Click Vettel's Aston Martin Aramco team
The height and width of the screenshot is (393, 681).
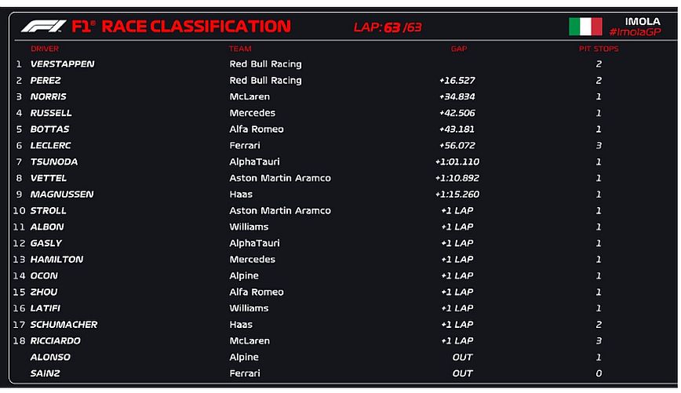pyautogui.click(x=279, y=178)
